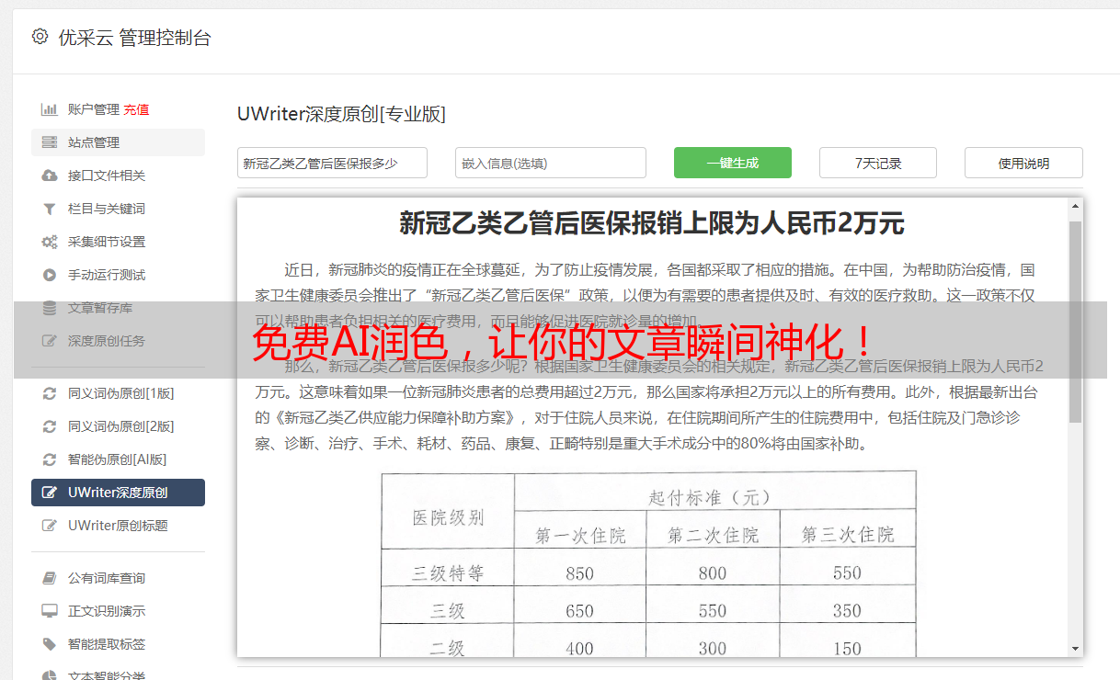Open UWriter原创标题 page
This screenshot has height=680, width=1120.
click(x=118, y=526)
